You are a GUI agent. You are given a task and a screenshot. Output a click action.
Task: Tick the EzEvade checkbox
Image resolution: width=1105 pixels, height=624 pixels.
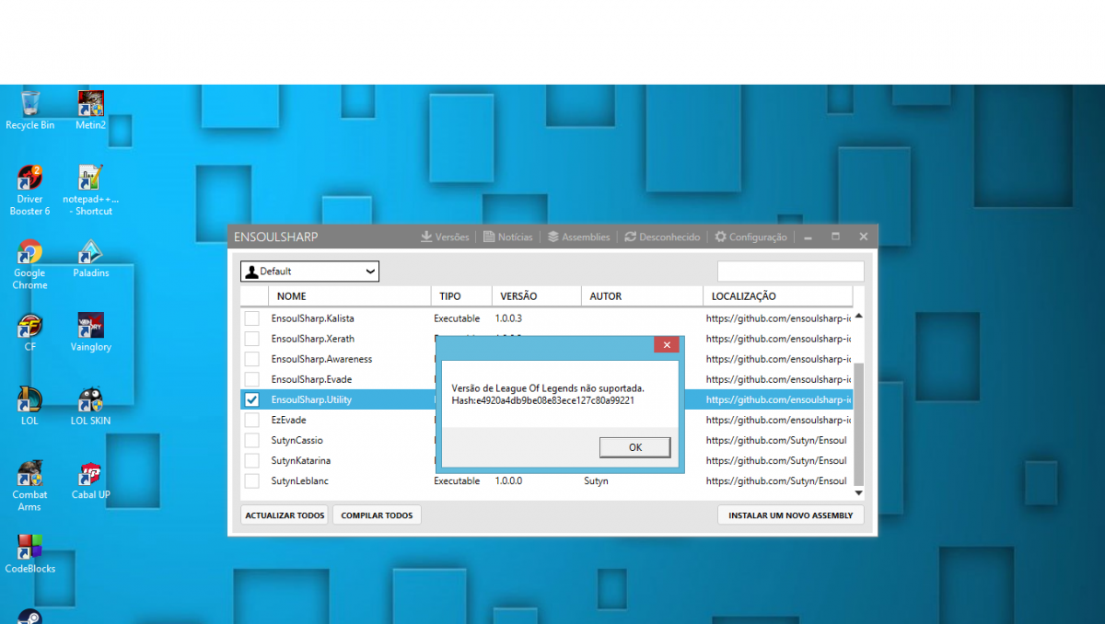tap(251, 420)
